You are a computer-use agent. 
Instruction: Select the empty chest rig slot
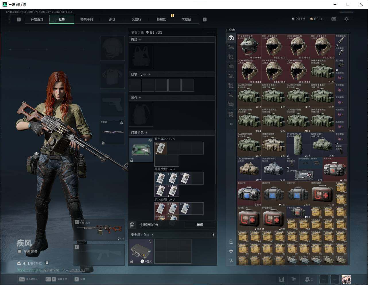pyautogui.click(x=141, y=56)
